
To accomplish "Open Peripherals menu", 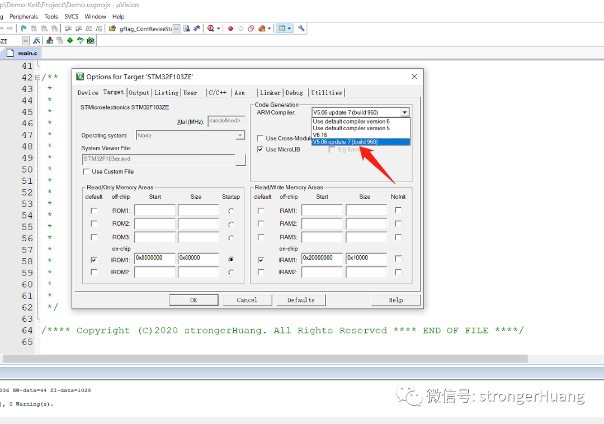I will (24, 17).
